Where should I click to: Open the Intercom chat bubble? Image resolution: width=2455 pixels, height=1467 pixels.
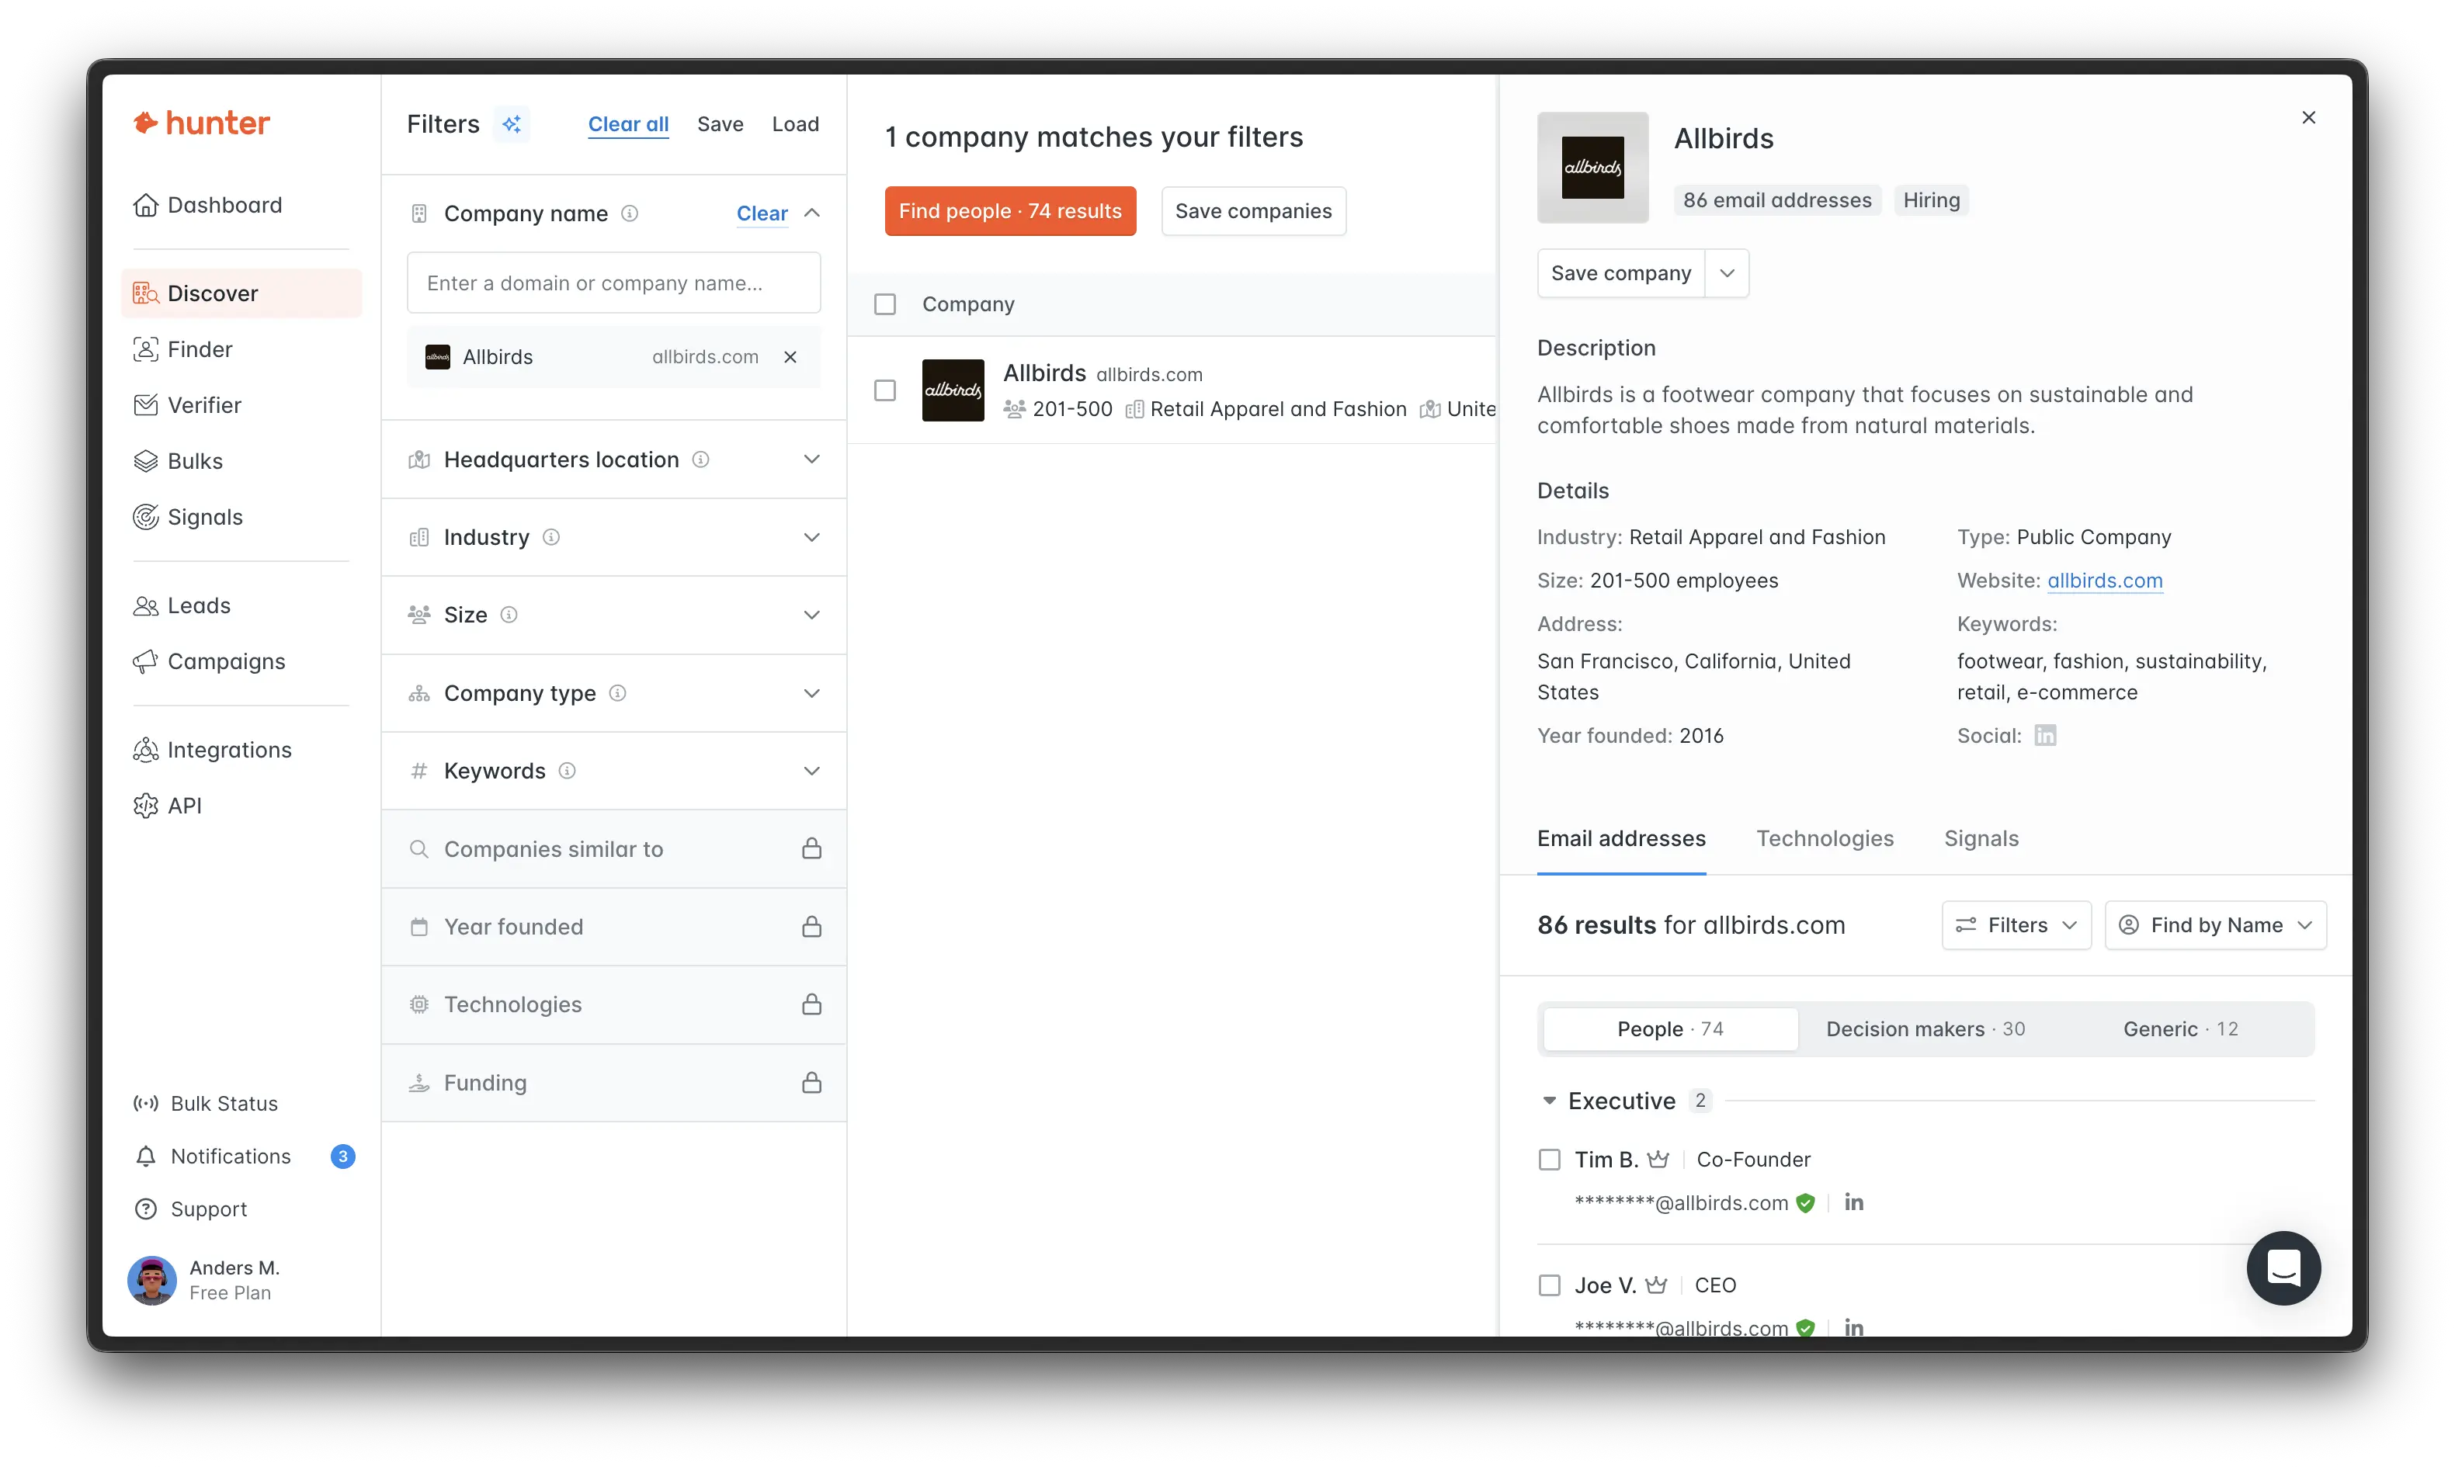tap(2284, 1268)
